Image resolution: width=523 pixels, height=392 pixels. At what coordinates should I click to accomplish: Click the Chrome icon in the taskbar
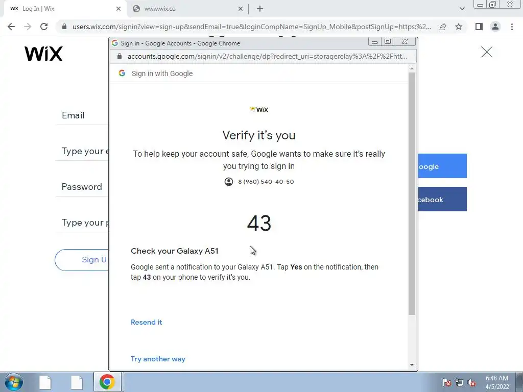[x=107, y=382]
